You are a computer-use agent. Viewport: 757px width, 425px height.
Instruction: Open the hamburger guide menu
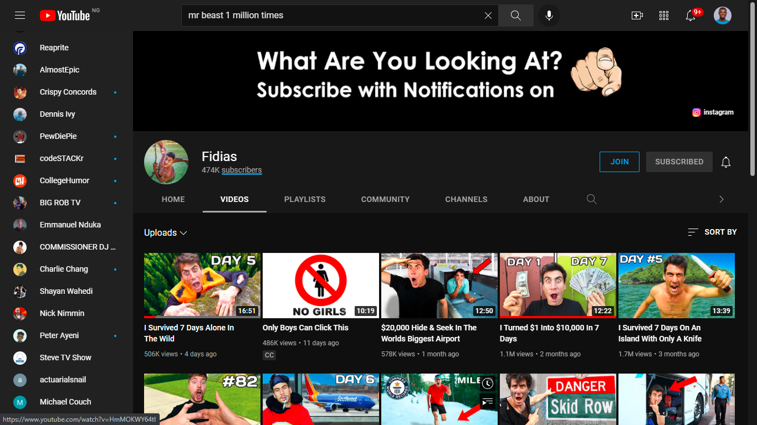click(20, 15)
